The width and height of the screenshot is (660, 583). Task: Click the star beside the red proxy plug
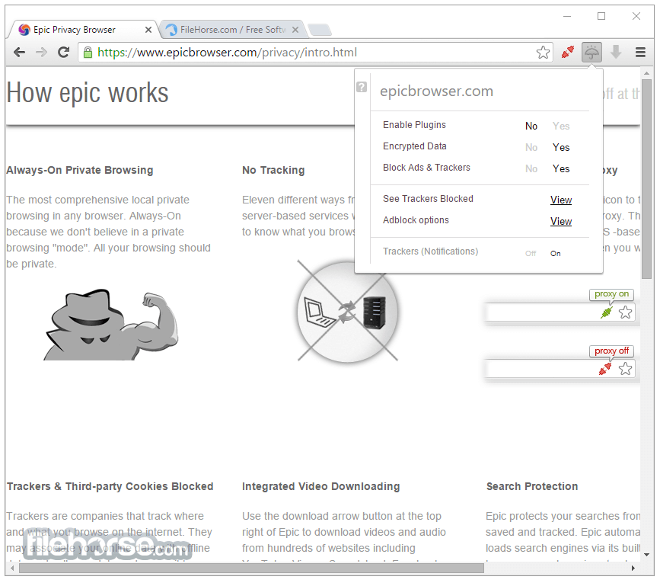pos(625,369)
